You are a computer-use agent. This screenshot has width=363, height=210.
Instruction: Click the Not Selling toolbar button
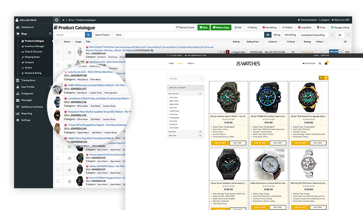tap(269, 28)
